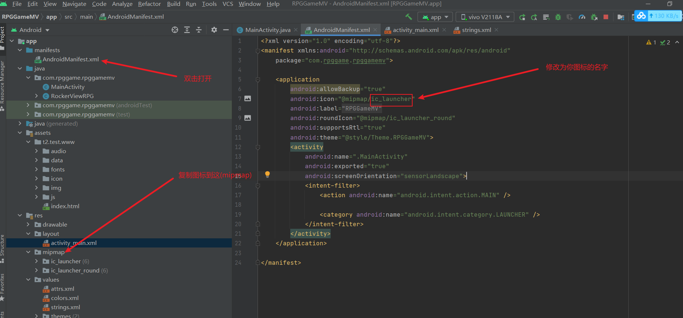Expand the ic_launcher_round mipmap node
683x318 pixels.
pos(36,270)
